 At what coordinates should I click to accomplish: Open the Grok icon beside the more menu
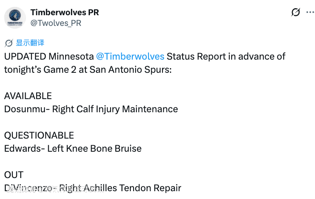point(296,12)
